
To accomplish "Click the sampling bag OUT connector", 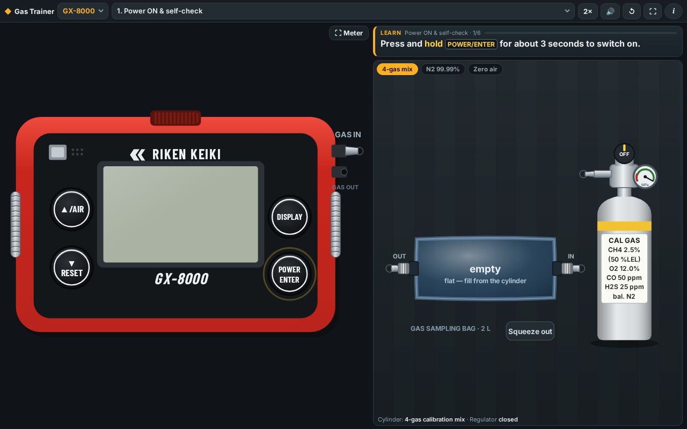I will pyautogui.click(x=402, y=268).
